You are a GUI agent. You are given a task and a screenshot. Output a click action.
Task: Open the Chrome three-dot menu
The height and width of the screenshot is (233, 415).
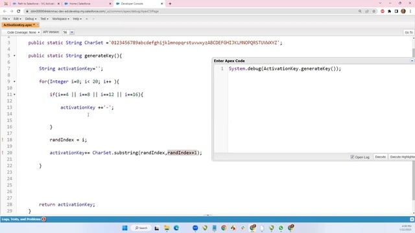click(410, 12)
